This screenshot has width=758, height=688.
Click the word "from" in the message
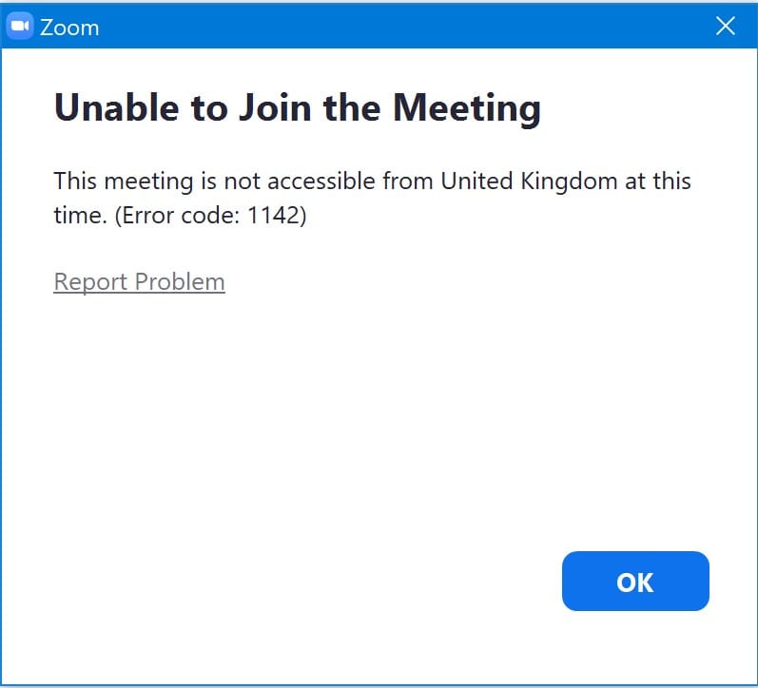(409, 181)
